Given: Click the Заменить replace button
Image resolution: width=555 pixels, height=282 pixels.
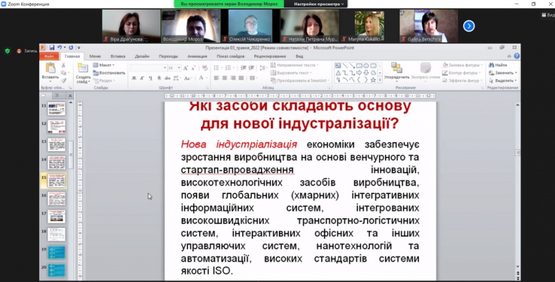Looking at the screenshot, I should [503, 72].
